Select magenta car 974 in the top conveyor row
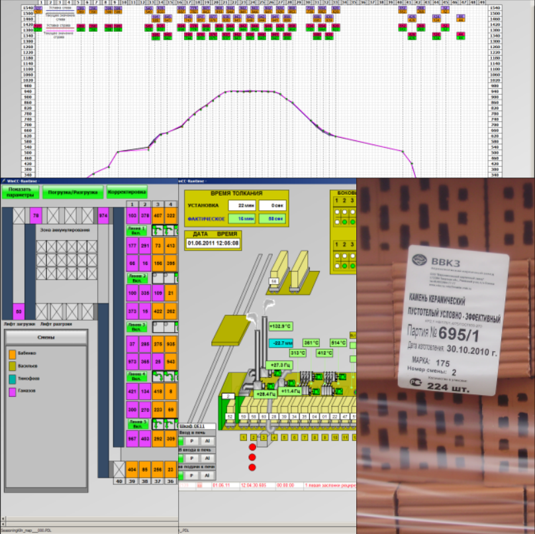 [103, 216]
